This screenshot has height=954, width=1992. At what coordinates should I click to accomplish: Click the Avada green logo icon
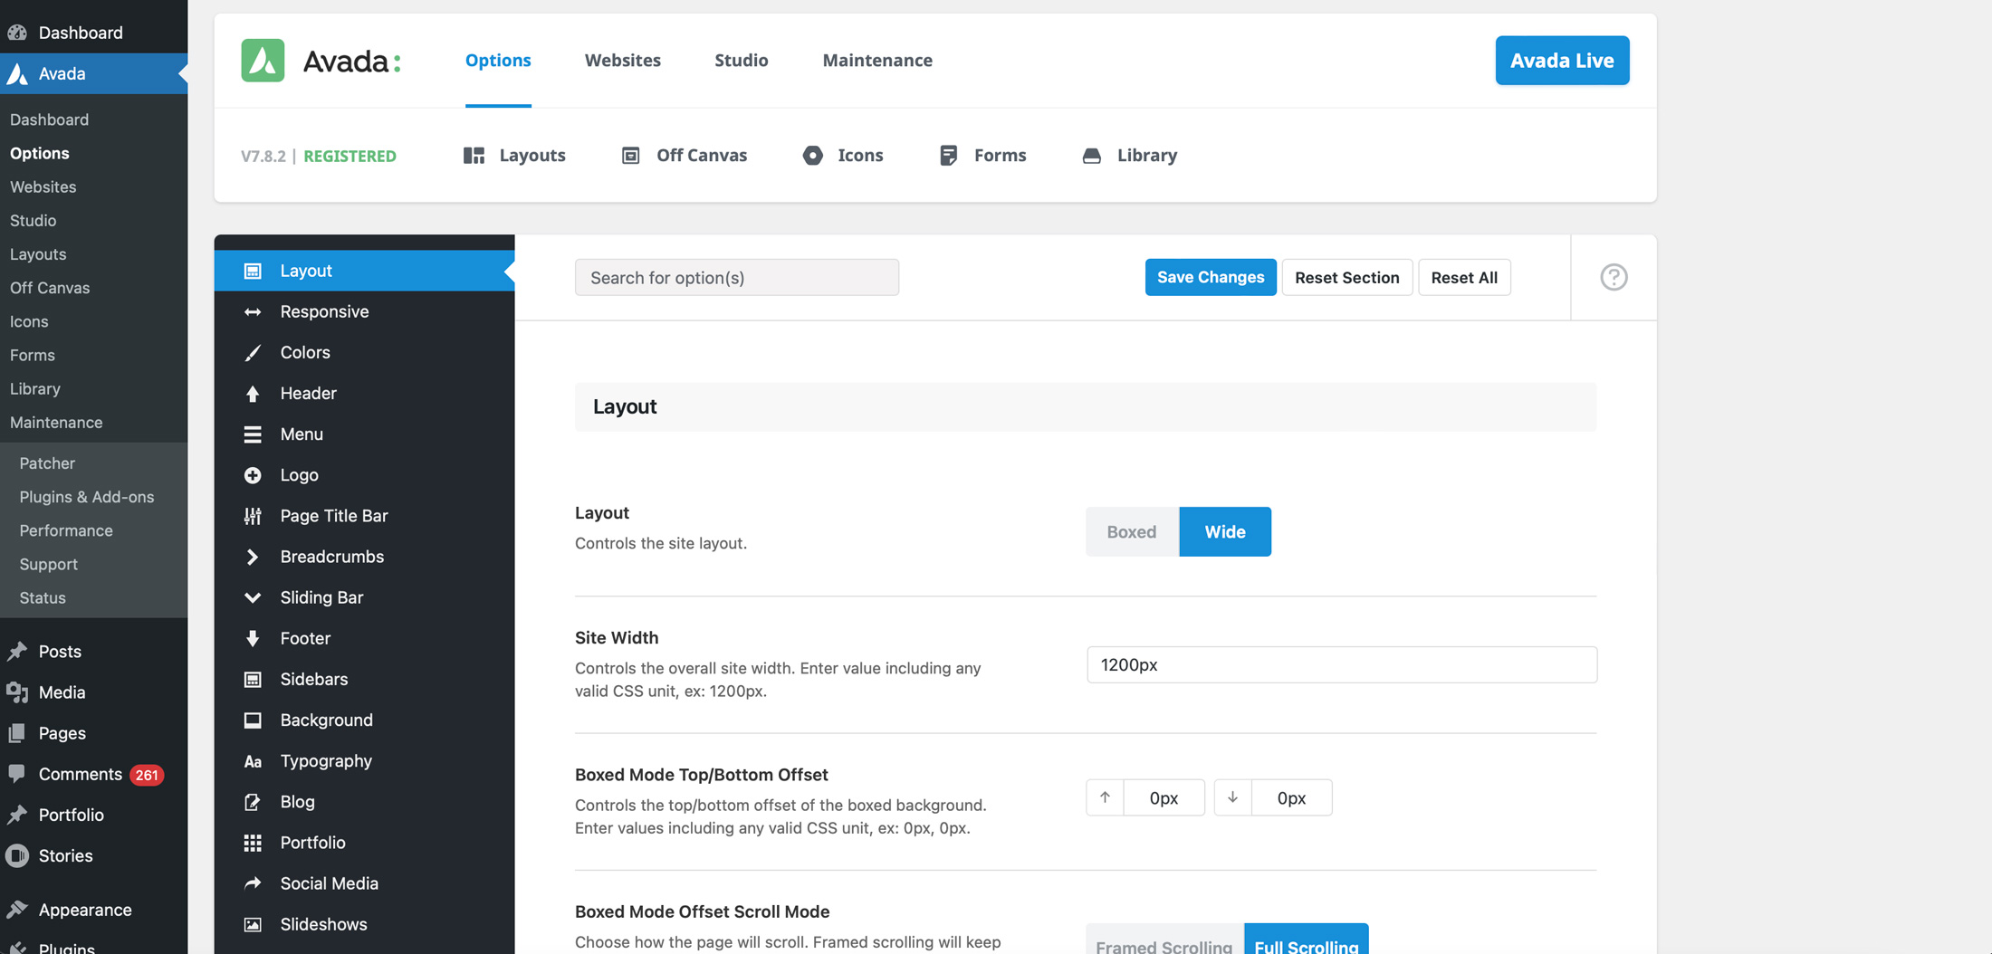(263, 61)
